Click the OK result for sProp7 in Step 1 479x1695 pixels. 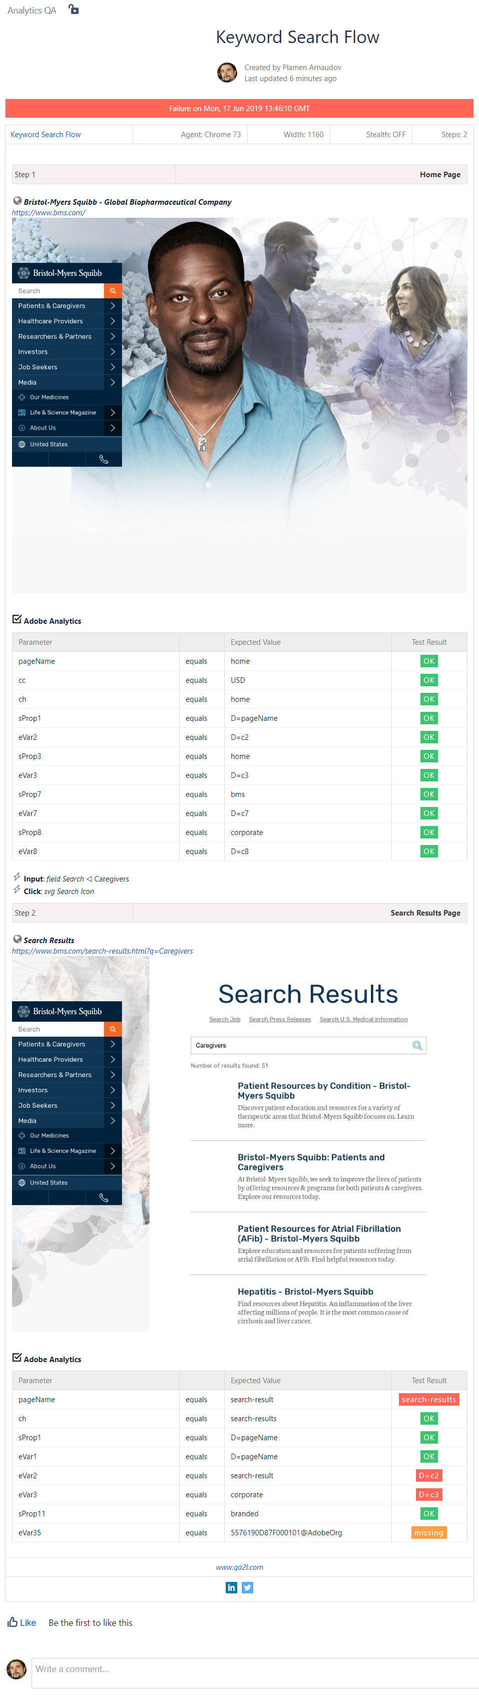pos(429,794)
